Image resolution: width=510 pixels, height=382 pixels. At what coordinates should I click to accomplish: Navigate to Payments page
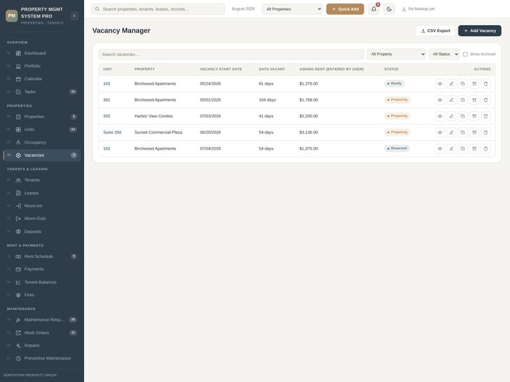42,269
